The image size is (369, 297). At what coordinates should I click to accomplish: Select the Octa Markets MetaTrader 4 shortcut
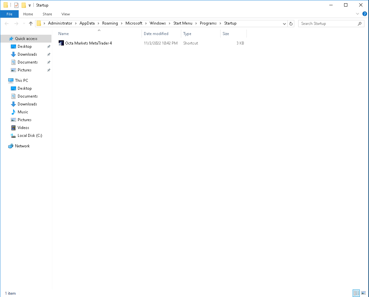[88, 43]
